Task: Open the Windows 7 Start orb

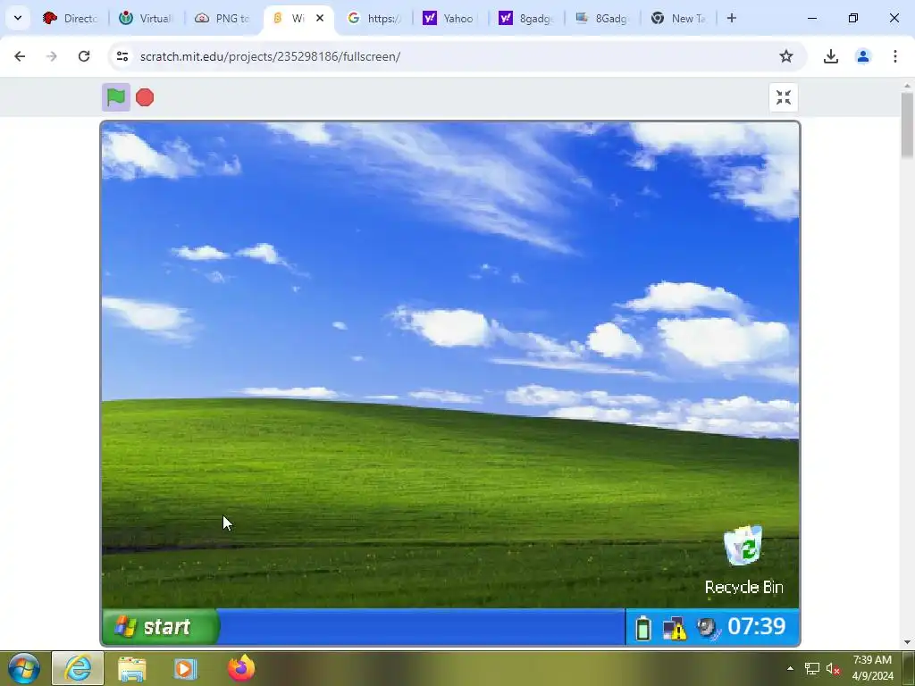Action: (x=24, y=668)
